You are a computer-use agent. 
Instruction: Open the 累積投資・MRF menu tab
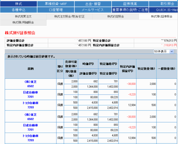click(x=56, y=4)
